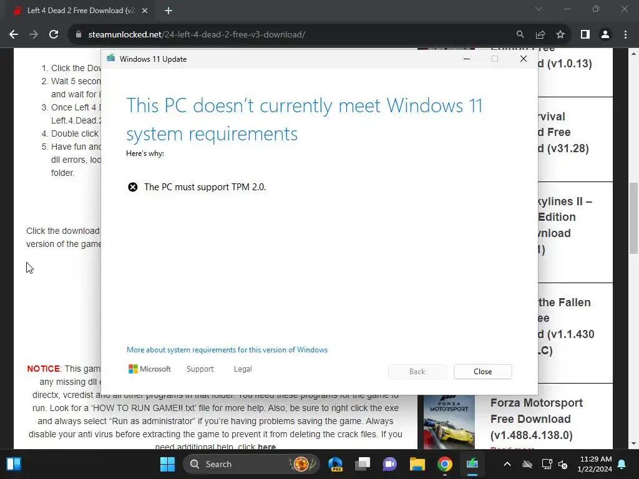Click More about system requirements link
639x479 pixels.
(227, 350)
